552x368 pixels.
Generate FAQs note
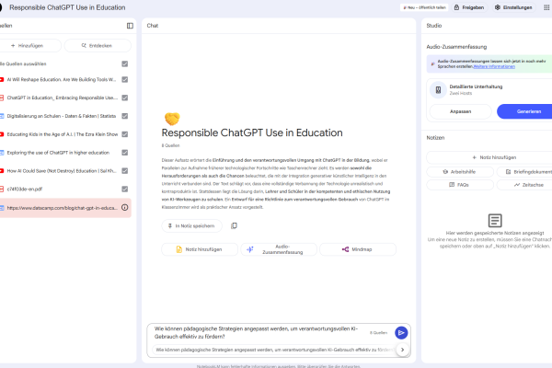pos(460,185)
